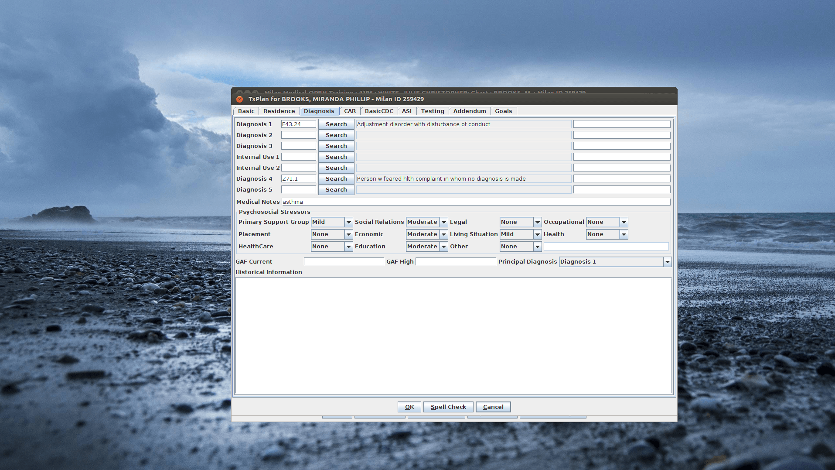Screen dimensions: 835x470
Task: Expand the Placement dropdown
Action: pyautogui.click(x=332, y=234)
